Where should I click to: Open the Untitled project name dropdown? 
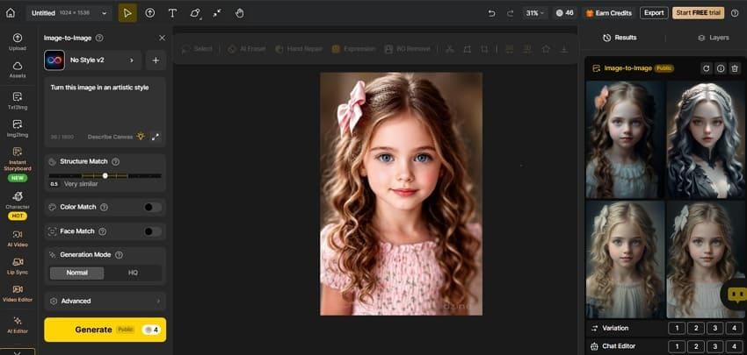(69, 13)
